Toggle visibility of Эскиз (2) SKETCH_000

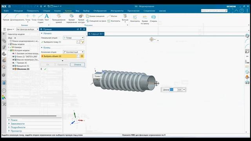tap(13, 56)
